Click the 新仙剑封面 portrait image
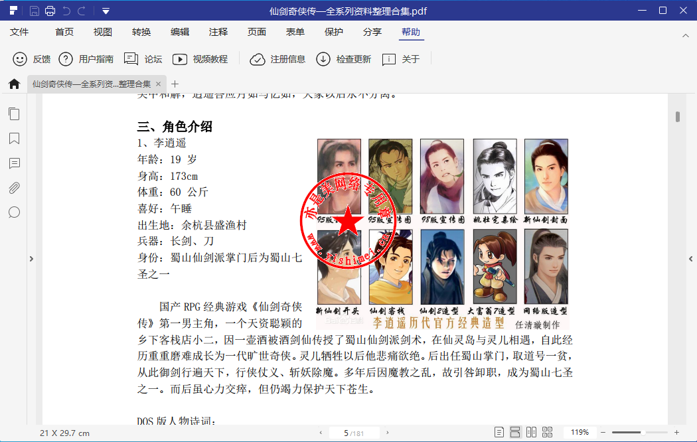This screenshot has height=442, width=697. tap(546, 177)
